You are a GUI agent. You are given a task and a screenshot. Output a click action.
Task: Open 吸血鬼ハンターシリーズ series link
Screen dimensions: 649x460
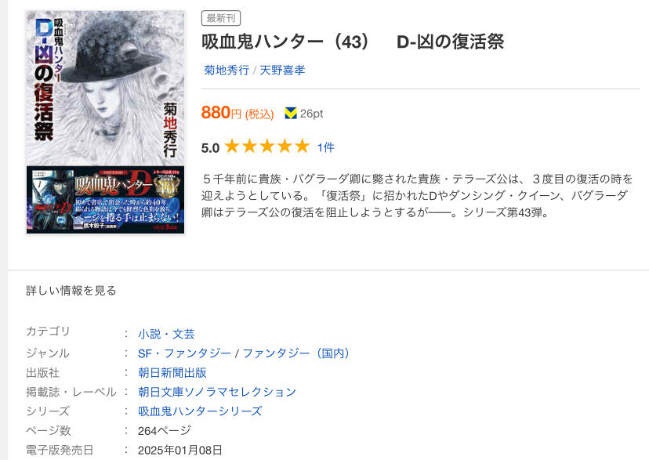point(200,411)
